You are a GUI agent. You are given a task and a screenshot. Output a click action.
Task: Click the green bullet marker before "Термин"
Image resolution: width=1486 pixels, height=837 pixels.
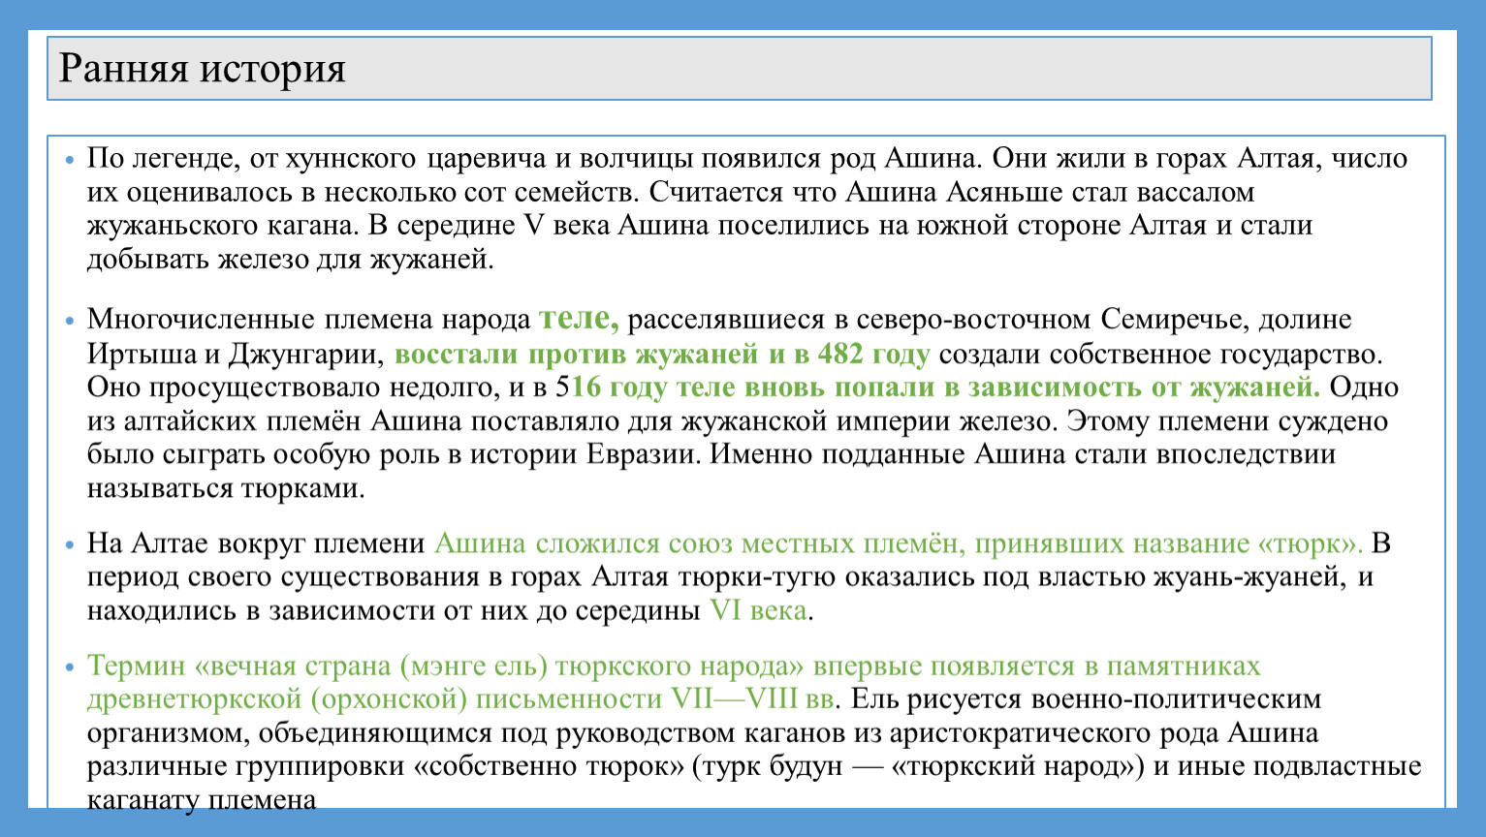68,666
